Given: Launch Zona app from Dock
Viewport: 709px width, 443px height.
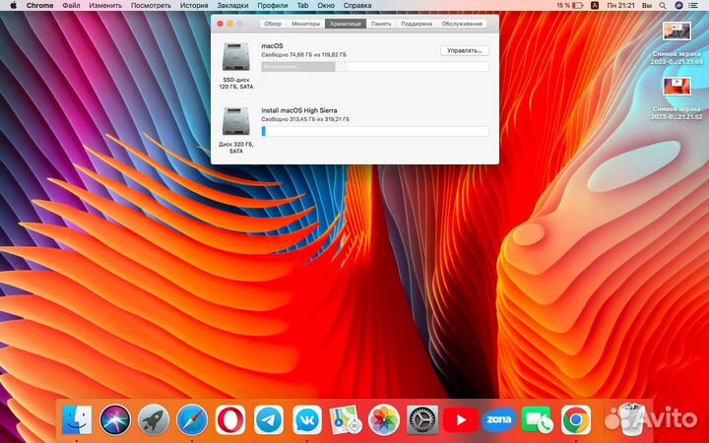Looking at the screenshot, I should (498, 419).
